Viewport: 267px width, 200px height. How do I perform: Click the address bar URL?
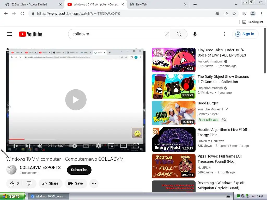pyautogui.click(x=78, y=14)
